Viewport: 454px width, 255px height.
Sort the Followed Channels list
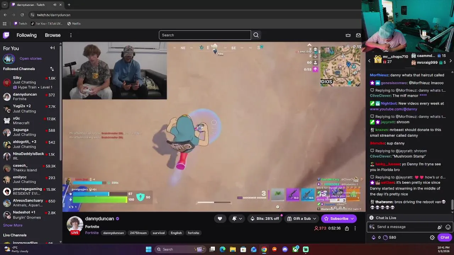pyautogui.click(x=52, y=69)
